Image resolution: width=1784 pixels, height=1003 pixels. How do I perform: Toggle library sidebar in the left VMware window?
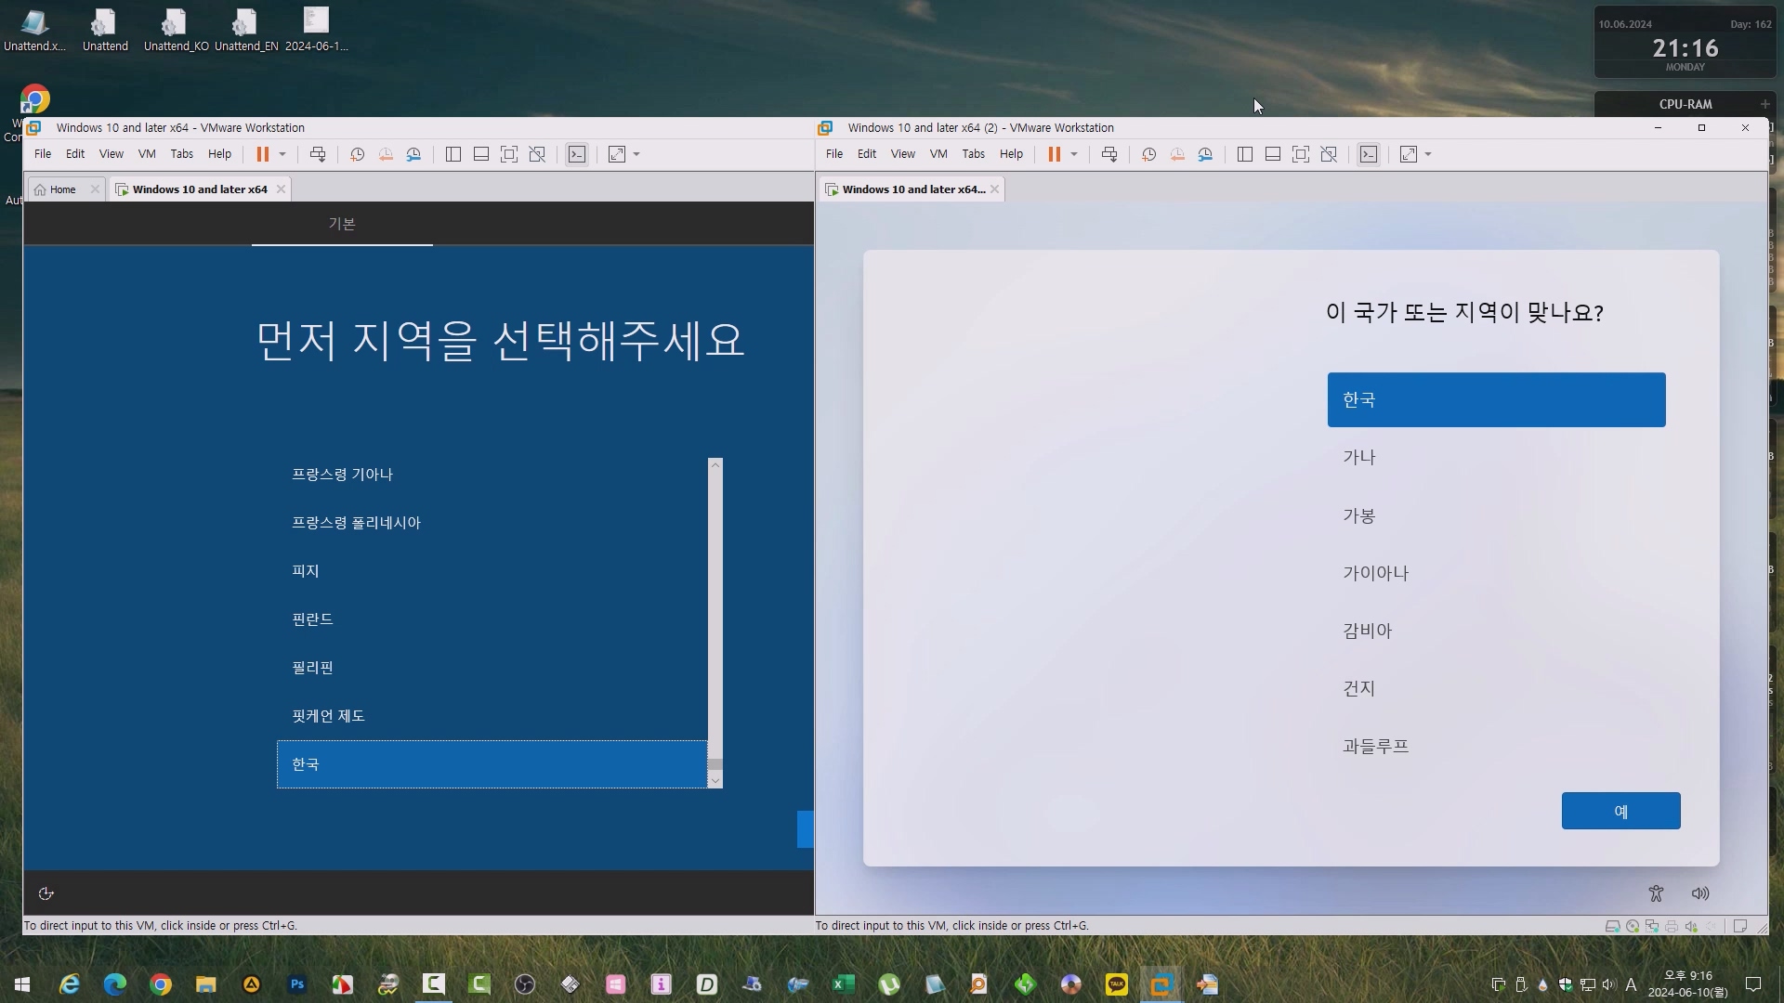pos(453,154)
